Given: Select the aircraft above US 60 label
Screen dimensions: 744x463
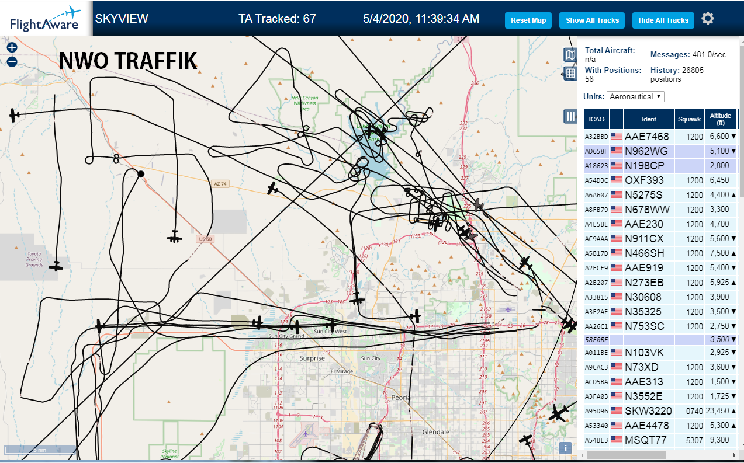Looking at the screenshot, I should coord(174,237).
